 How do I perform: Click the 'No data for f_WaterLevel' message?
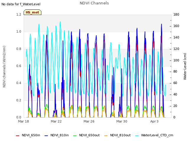click(21, 4)
